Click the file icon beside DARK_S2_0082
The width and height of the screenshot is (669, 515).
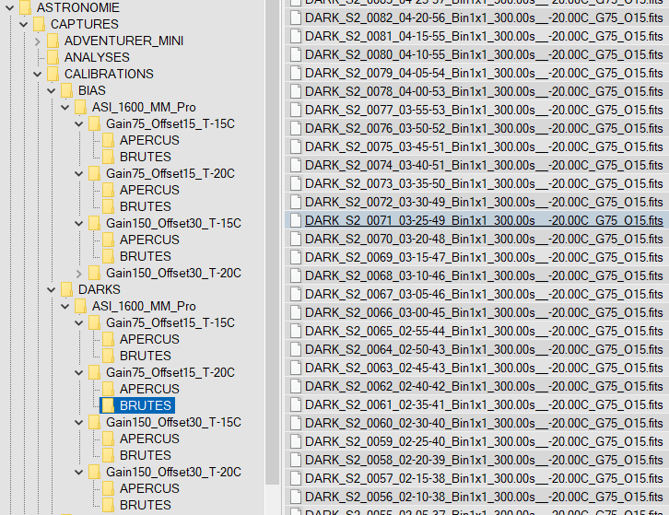click(295, 36)
